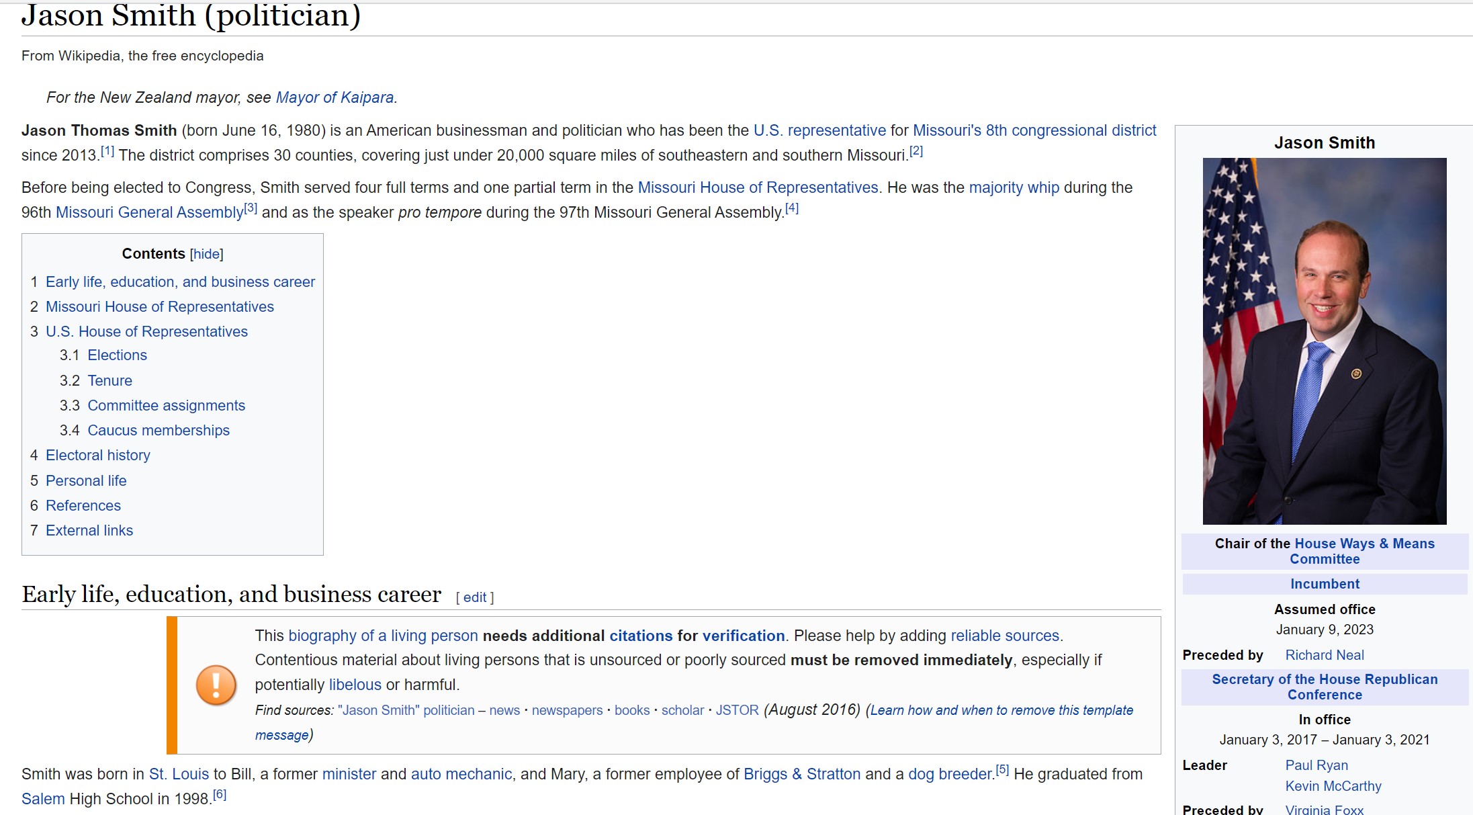Follow the minister link
The image size is (1473, 815).
[349, 774]
